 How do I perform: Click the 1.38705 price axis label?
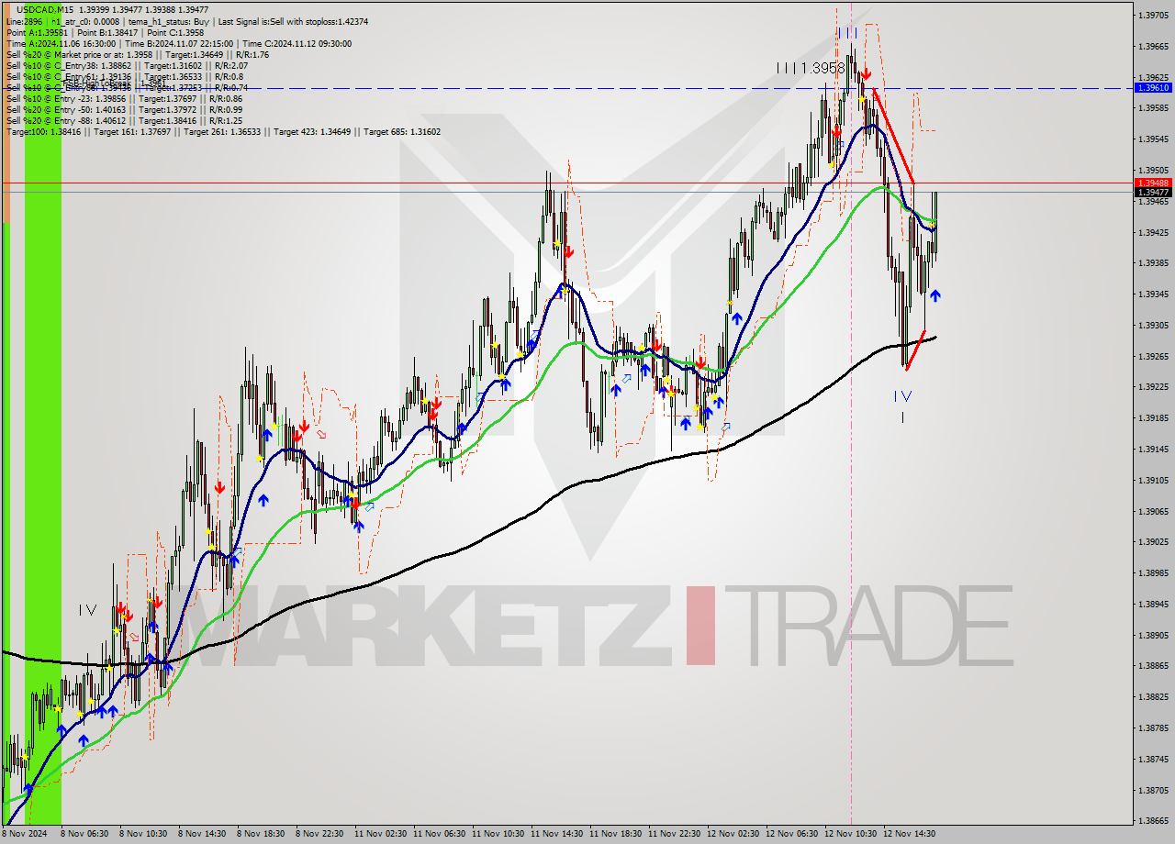tap(1153, 790)
